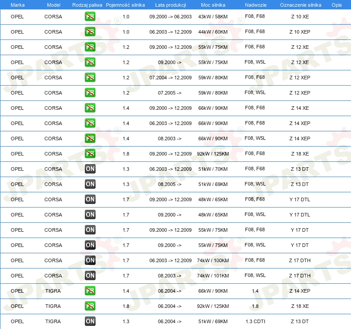Select the 44kW / 60KM power cell
Screen dimensions: 351x329
coord(213,32)
